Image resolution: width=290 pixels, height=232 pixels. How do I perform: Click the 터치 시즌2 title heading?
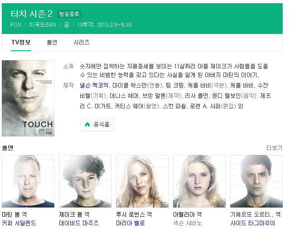tap(31, 14)
